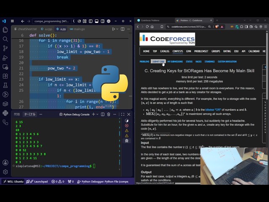Go forward in VS Code navigation
Screen dimensions: 269x202
point(29,21)
